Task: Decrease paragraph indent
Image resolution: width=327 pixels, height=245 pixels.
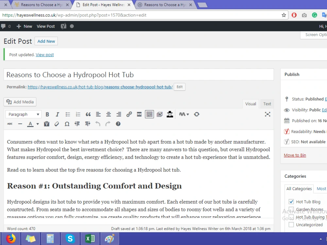Action: tap(77, 124)
